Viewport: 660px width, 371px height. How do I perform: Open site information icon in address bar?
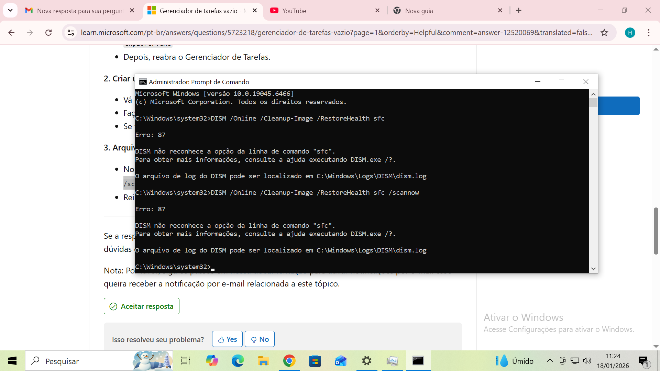point(71,33)
